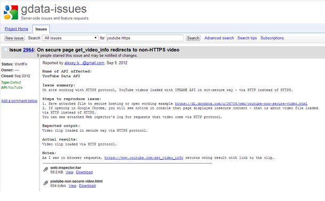View the web-inspector.har attachment
This screenshot has width=325, height=201.
click(69, 172)
